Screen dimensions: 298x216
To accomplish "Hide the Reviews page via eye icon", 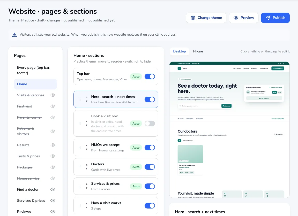I will [x=53, y=212].
